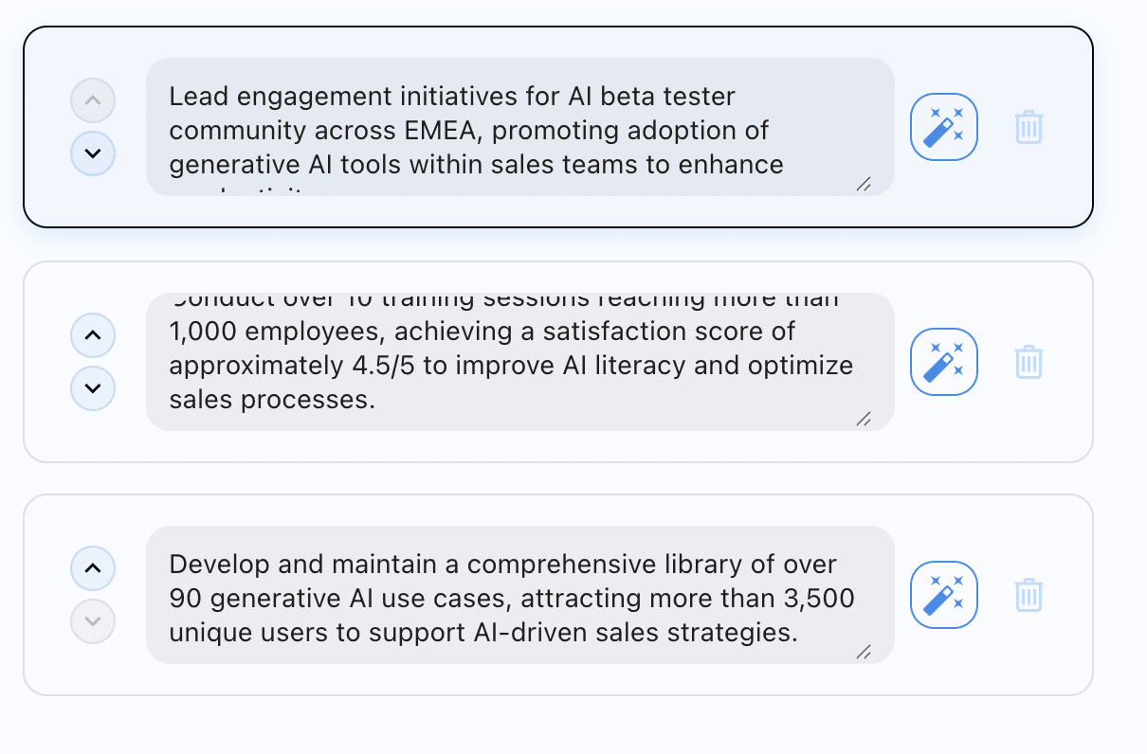Delete the 'Lead engagement initiatives' bullet

point(1029,127)
